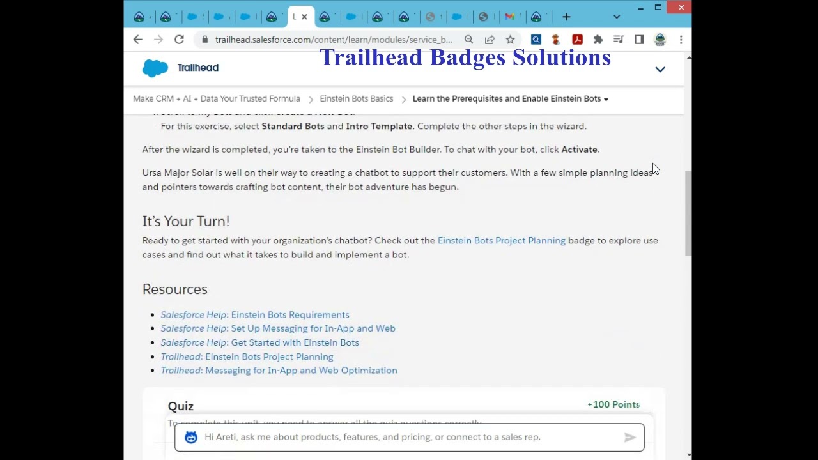Image resolution: width=818 pixels, height=460 pixels.
Task: Open the media control playlist icon
Action: [619, 40]
